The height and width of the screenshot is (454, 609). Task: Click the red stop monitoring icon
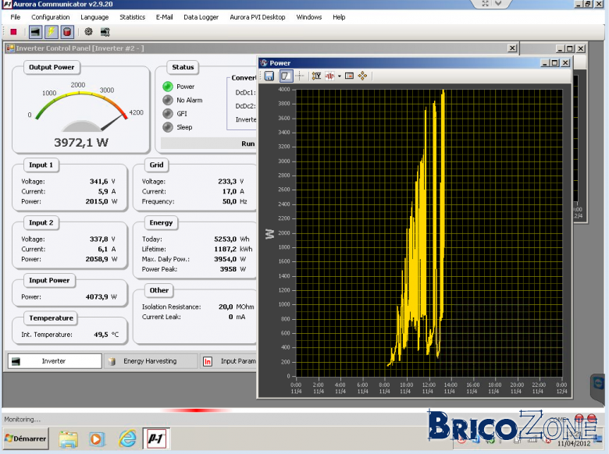pos(13,32)
